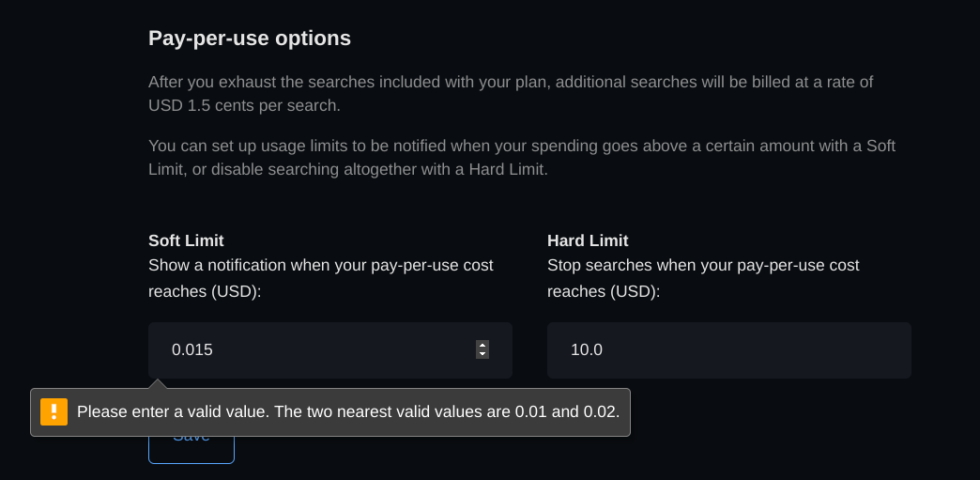Screen dimensions: 980x480
Task: Click the tooltip pointer arrow under Soft Limit
Action: point(159,383)
